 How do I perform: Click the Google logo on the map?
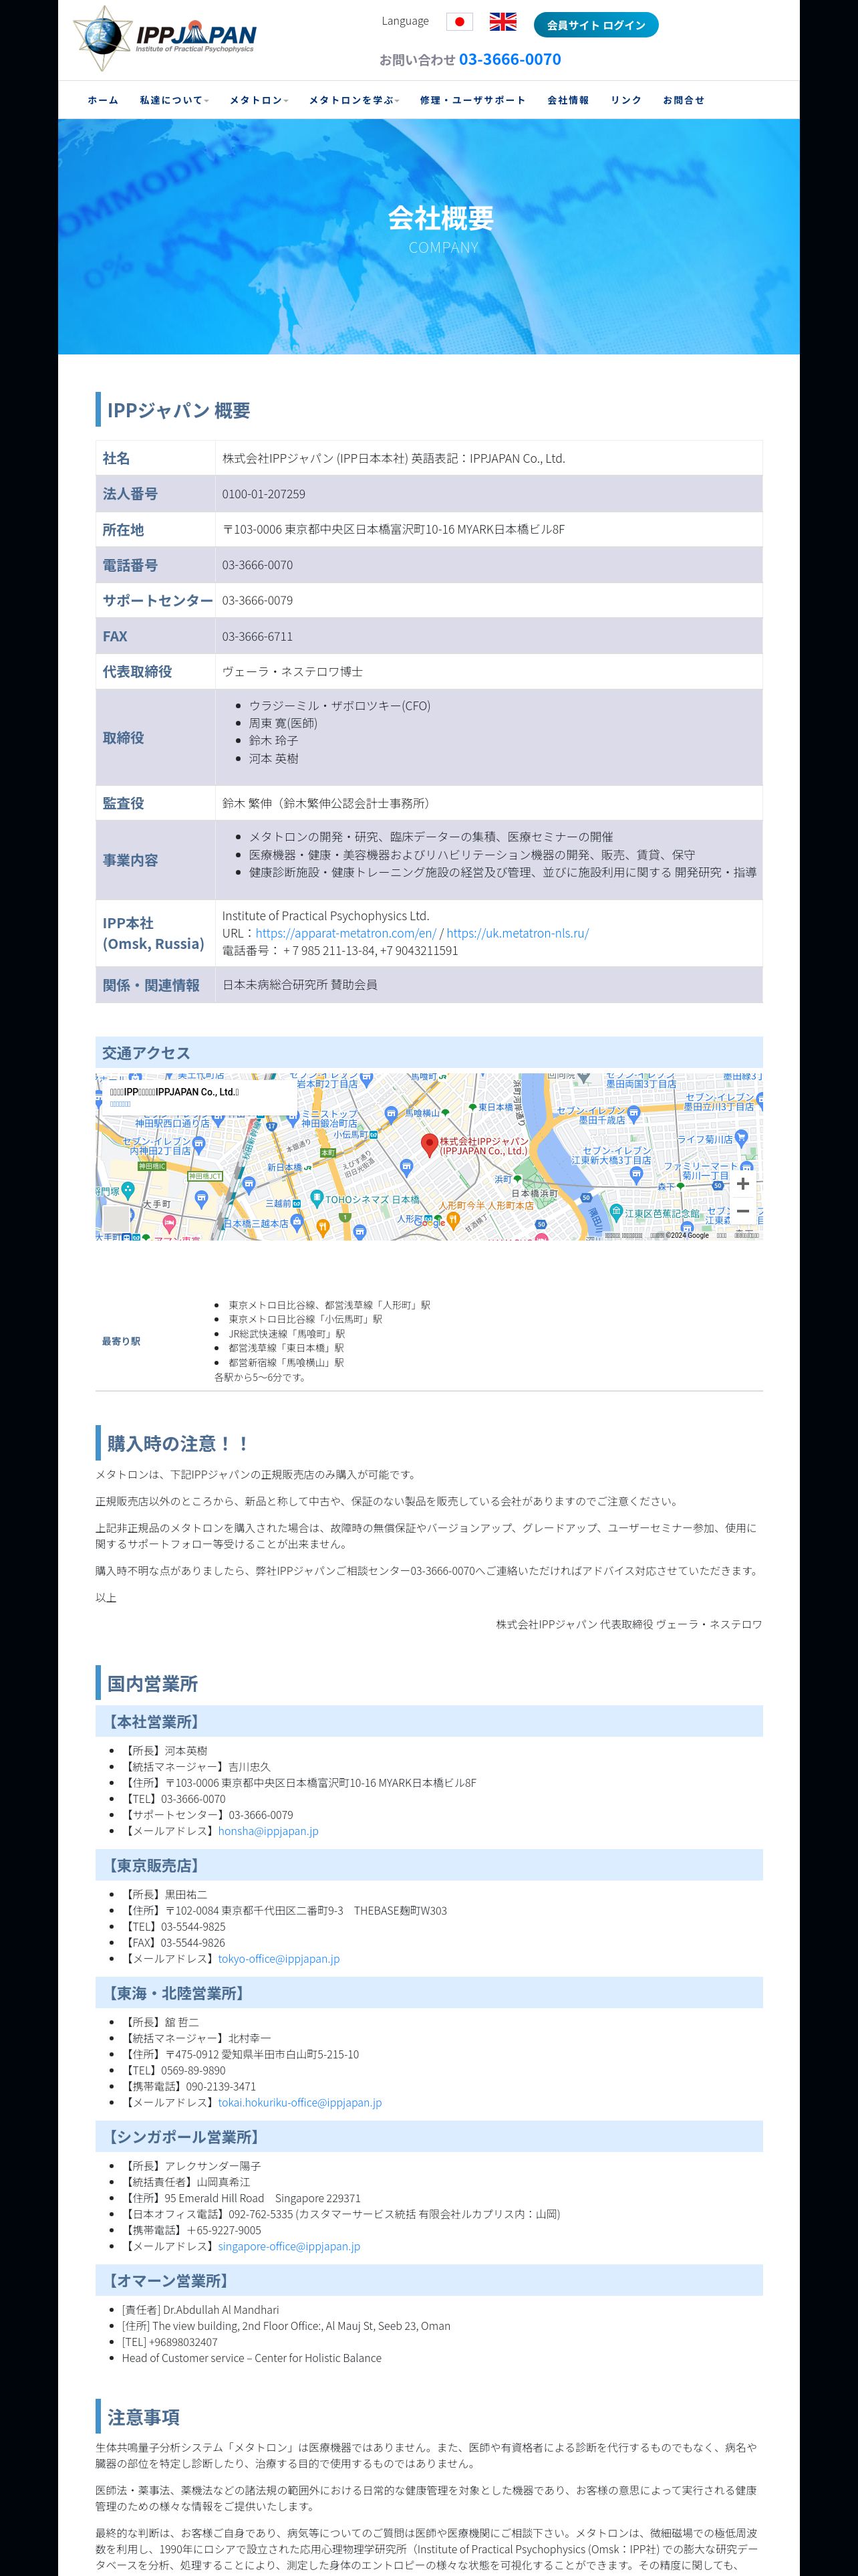pyautogui.click(x=430, y=1222)
